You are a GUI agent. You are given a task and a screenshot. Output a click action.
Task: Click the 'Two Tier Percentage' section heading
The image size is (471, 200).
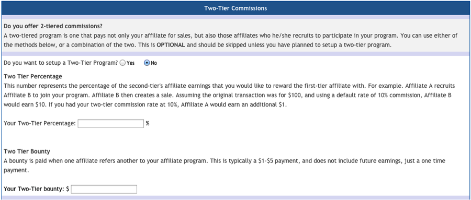tap(33, 76)
